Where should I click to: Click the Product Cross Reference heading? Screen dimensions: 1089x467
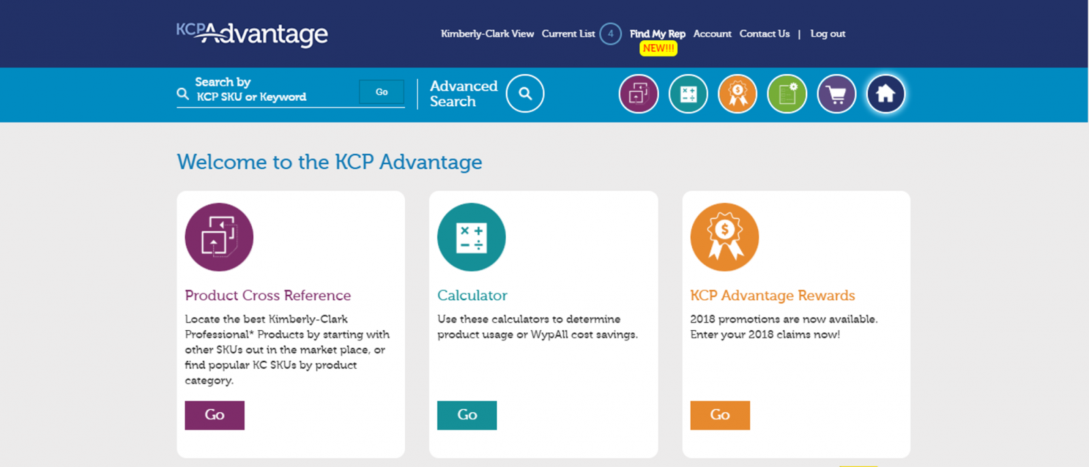click(267, 295)
